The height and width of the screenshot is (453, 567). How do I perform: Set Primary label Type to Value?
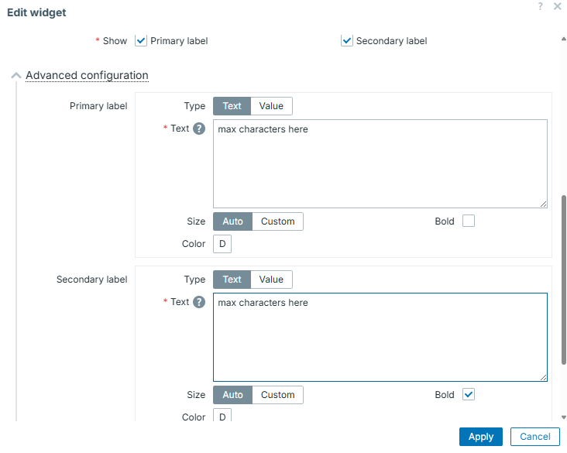point(271,106)
